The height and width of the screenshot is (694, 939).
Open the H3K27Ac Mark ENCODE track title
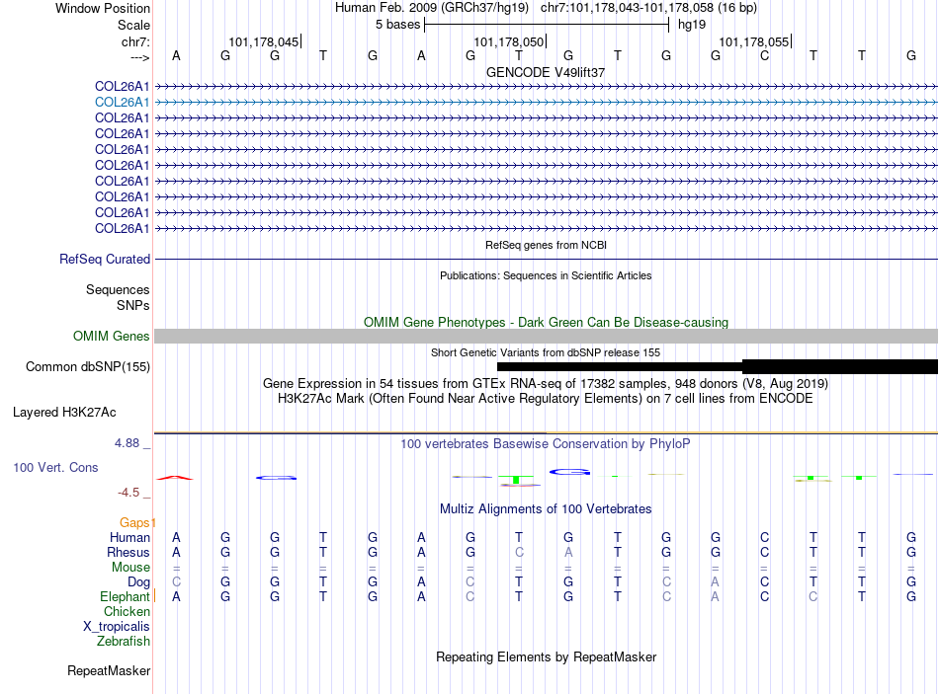coord(546,399)
